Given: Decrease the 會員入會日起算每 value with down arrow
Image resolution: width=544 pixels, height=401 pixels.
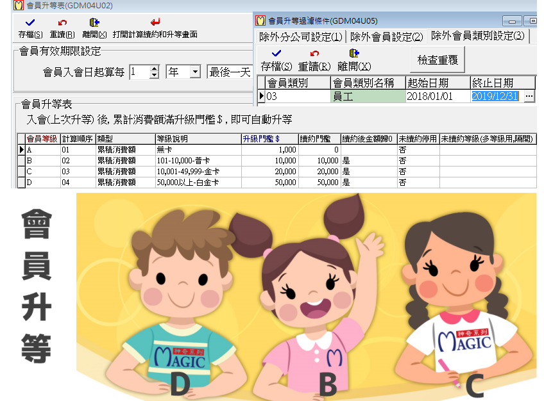Looking at the screenshot, I should pos(155,76).
